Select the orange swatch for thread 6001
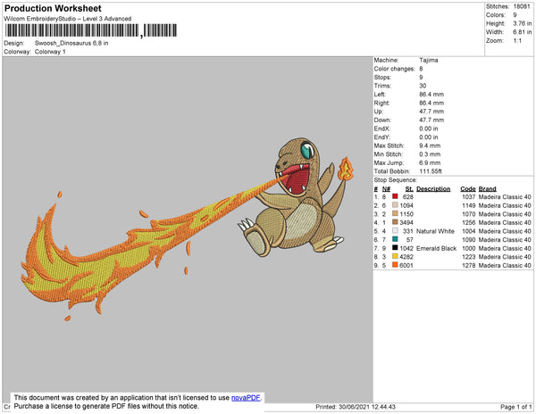Image resolution: width=536 pixels, height=414 pixels. (x=395, y=264)
